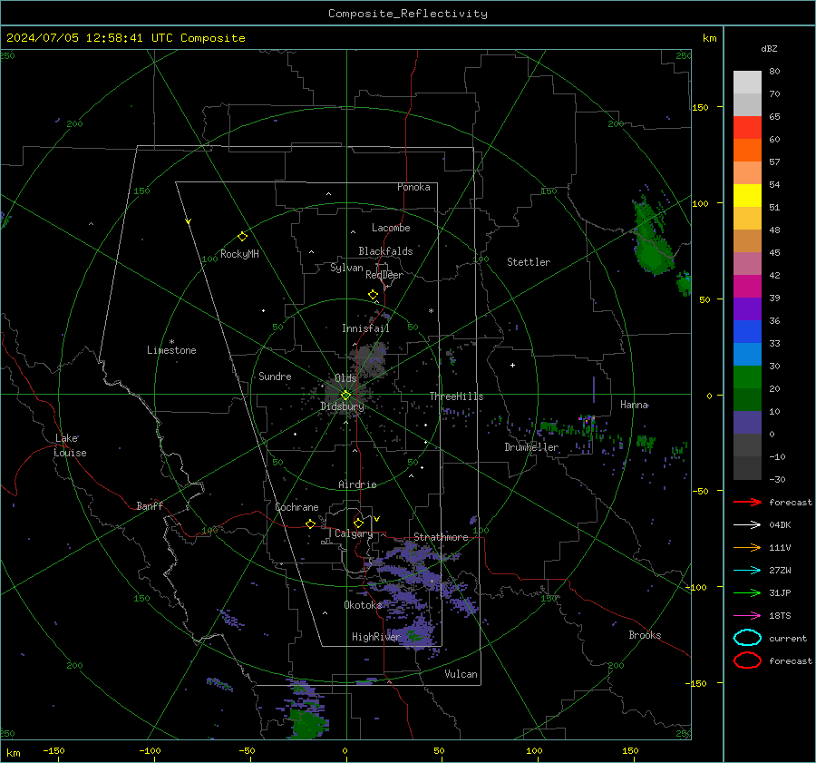Click the Airdrie city label
Viewport: 816px width, 763px height.
pos(357,484)
